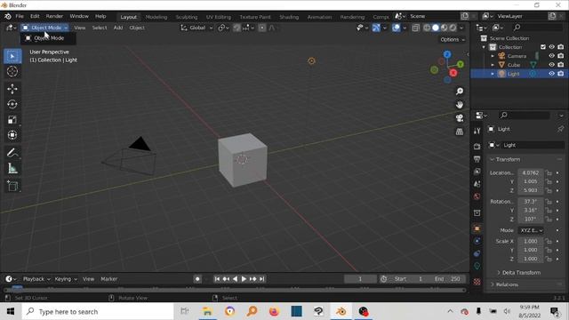Click the Location X value field
Image resolution: width=569 pixels, height=320 pixels.
click(x=530, y=172)
